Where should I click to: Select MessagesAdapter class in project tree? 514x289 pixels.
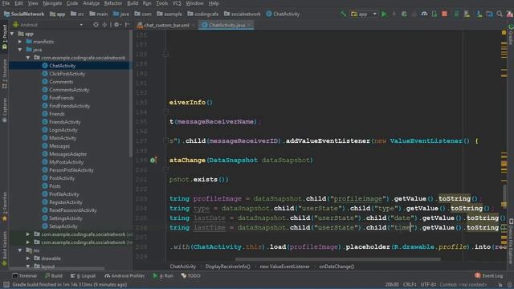pos(67,154)
